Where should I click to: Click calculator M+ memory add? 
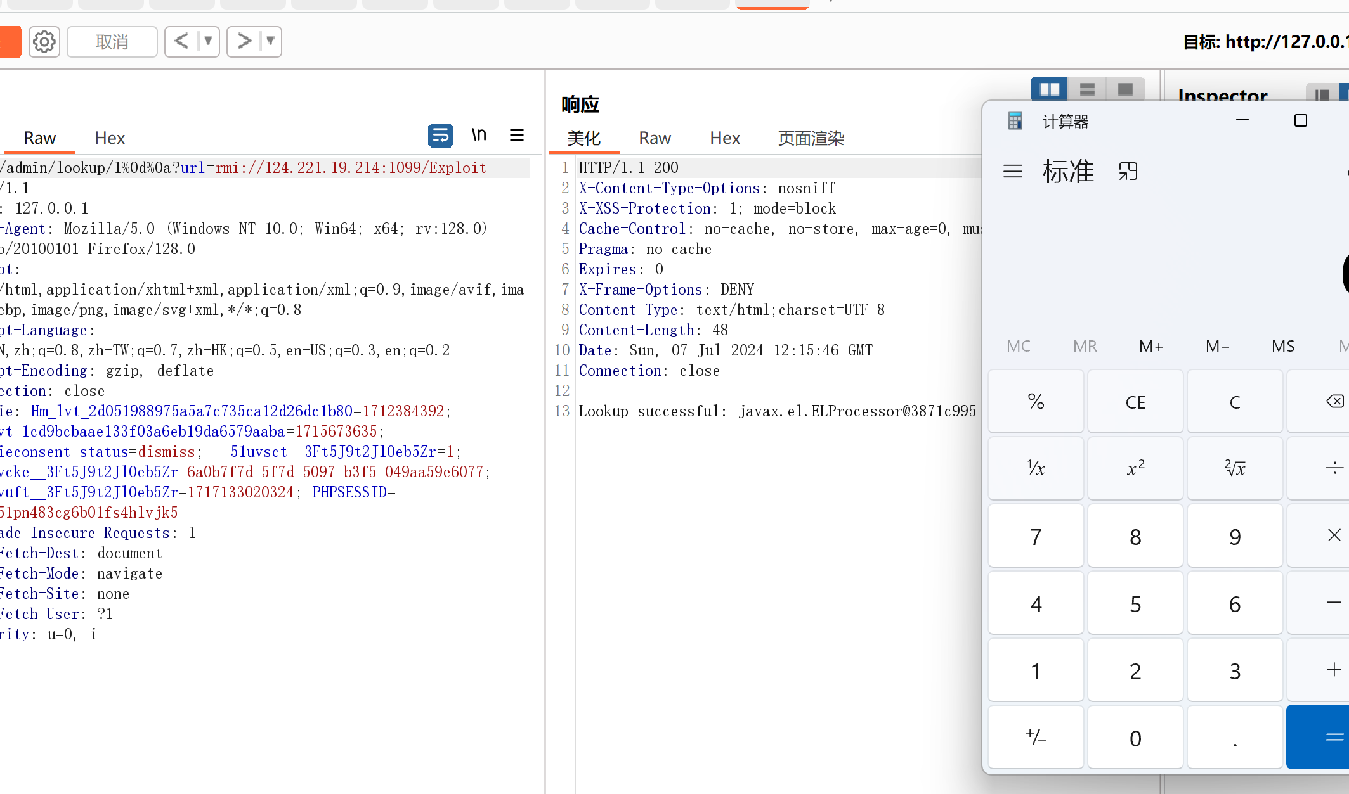tap(1151, 346)
